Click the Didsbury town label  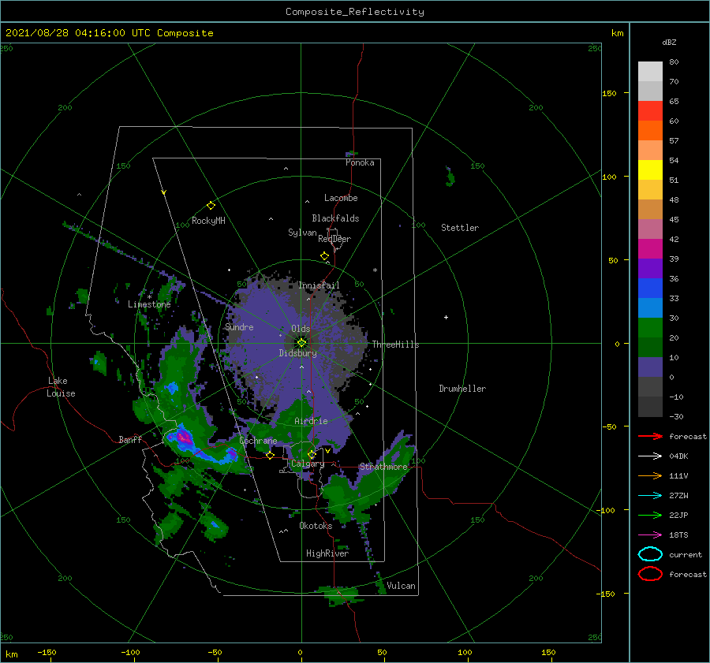298,353
